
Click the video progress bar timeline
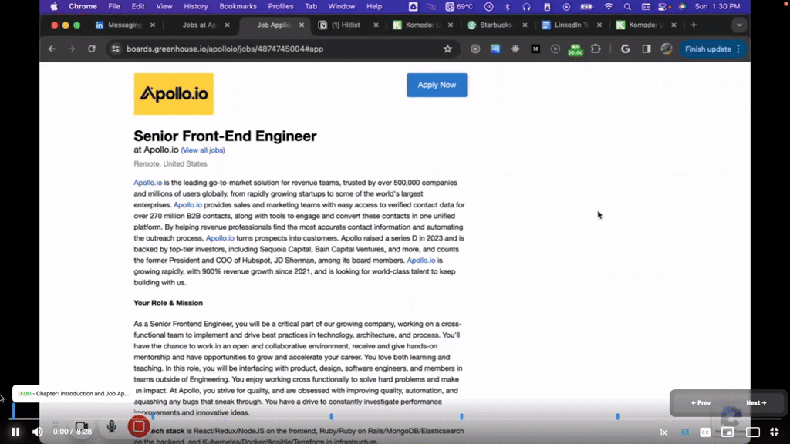point(395,416)
